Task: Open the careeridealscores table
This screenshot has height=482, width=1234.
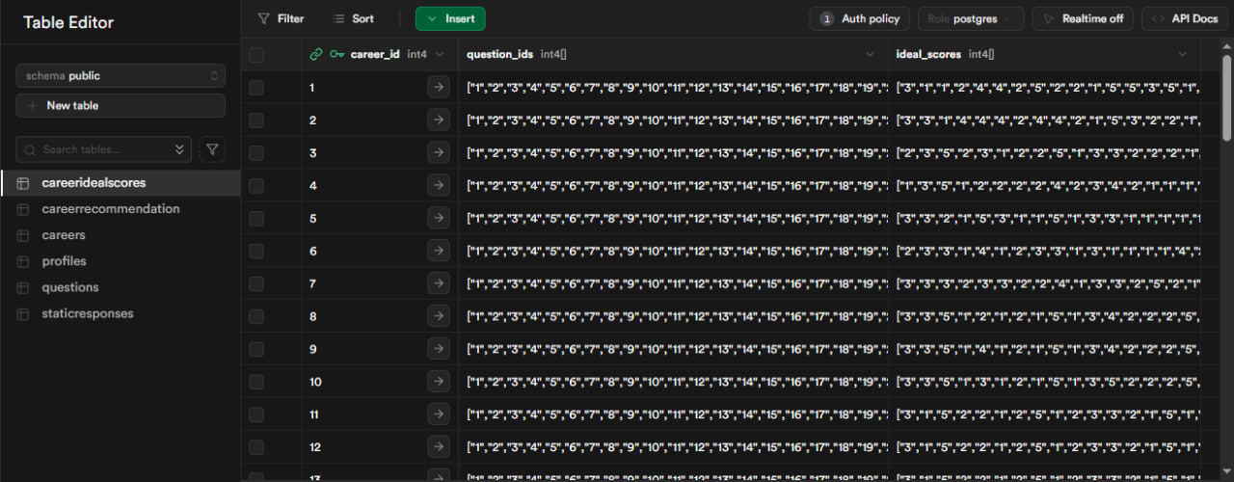Action: (121, 183)
